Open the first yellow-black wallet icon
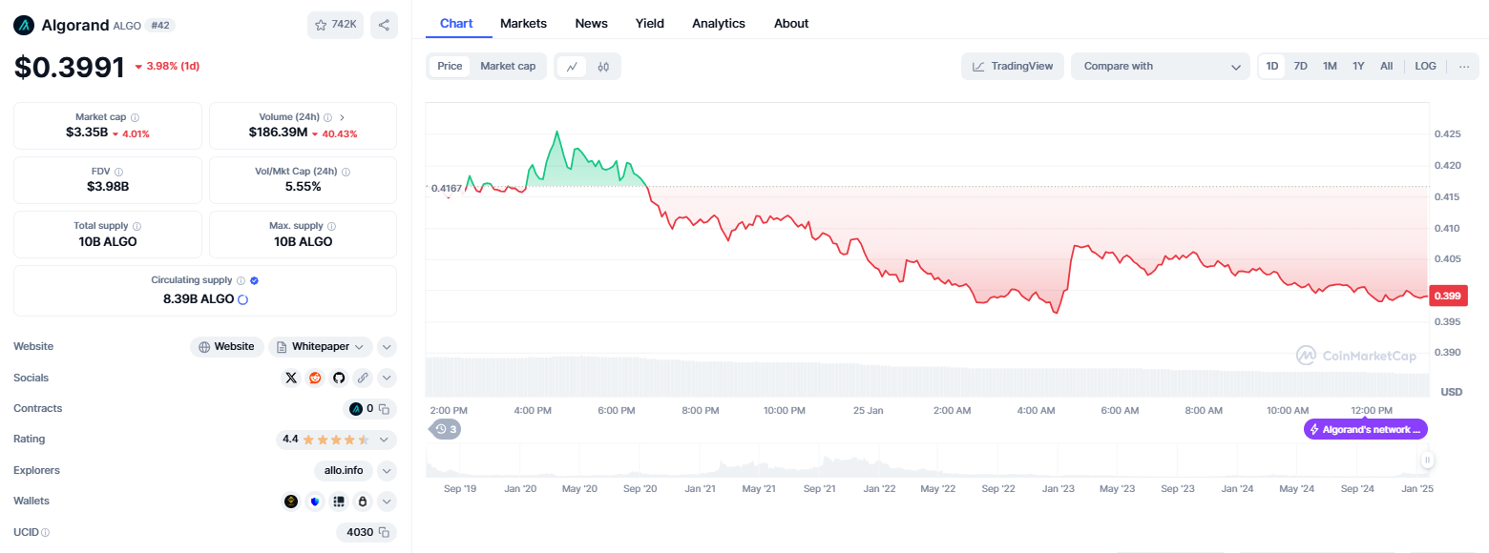Viewport: 1489px width, 553px height. click(x=291, y=501)
